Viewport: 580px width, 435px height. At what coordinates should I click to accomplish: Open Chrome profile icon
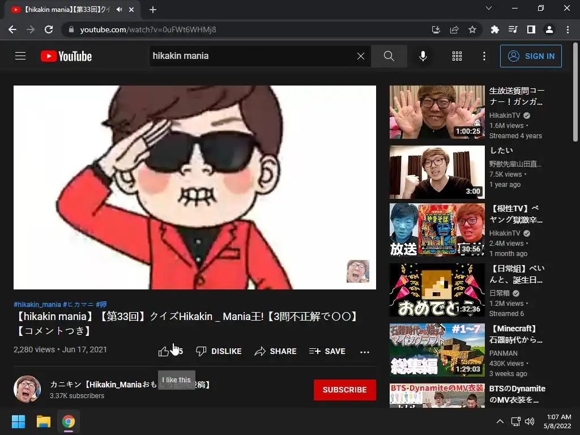click(549, 29)
